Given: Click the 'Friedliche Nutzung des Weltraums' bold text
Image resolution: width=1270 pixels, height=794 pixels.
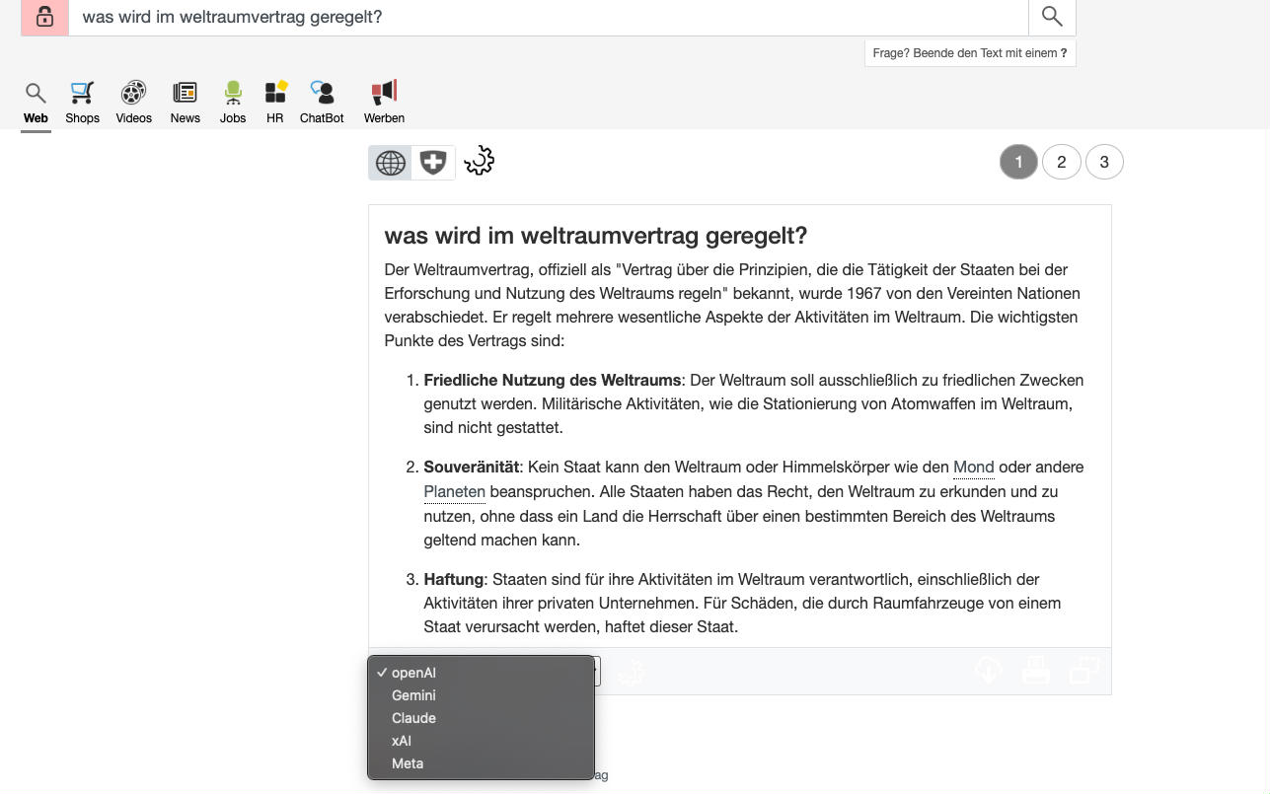Looking at the screenshot, I should click(553, 381).
